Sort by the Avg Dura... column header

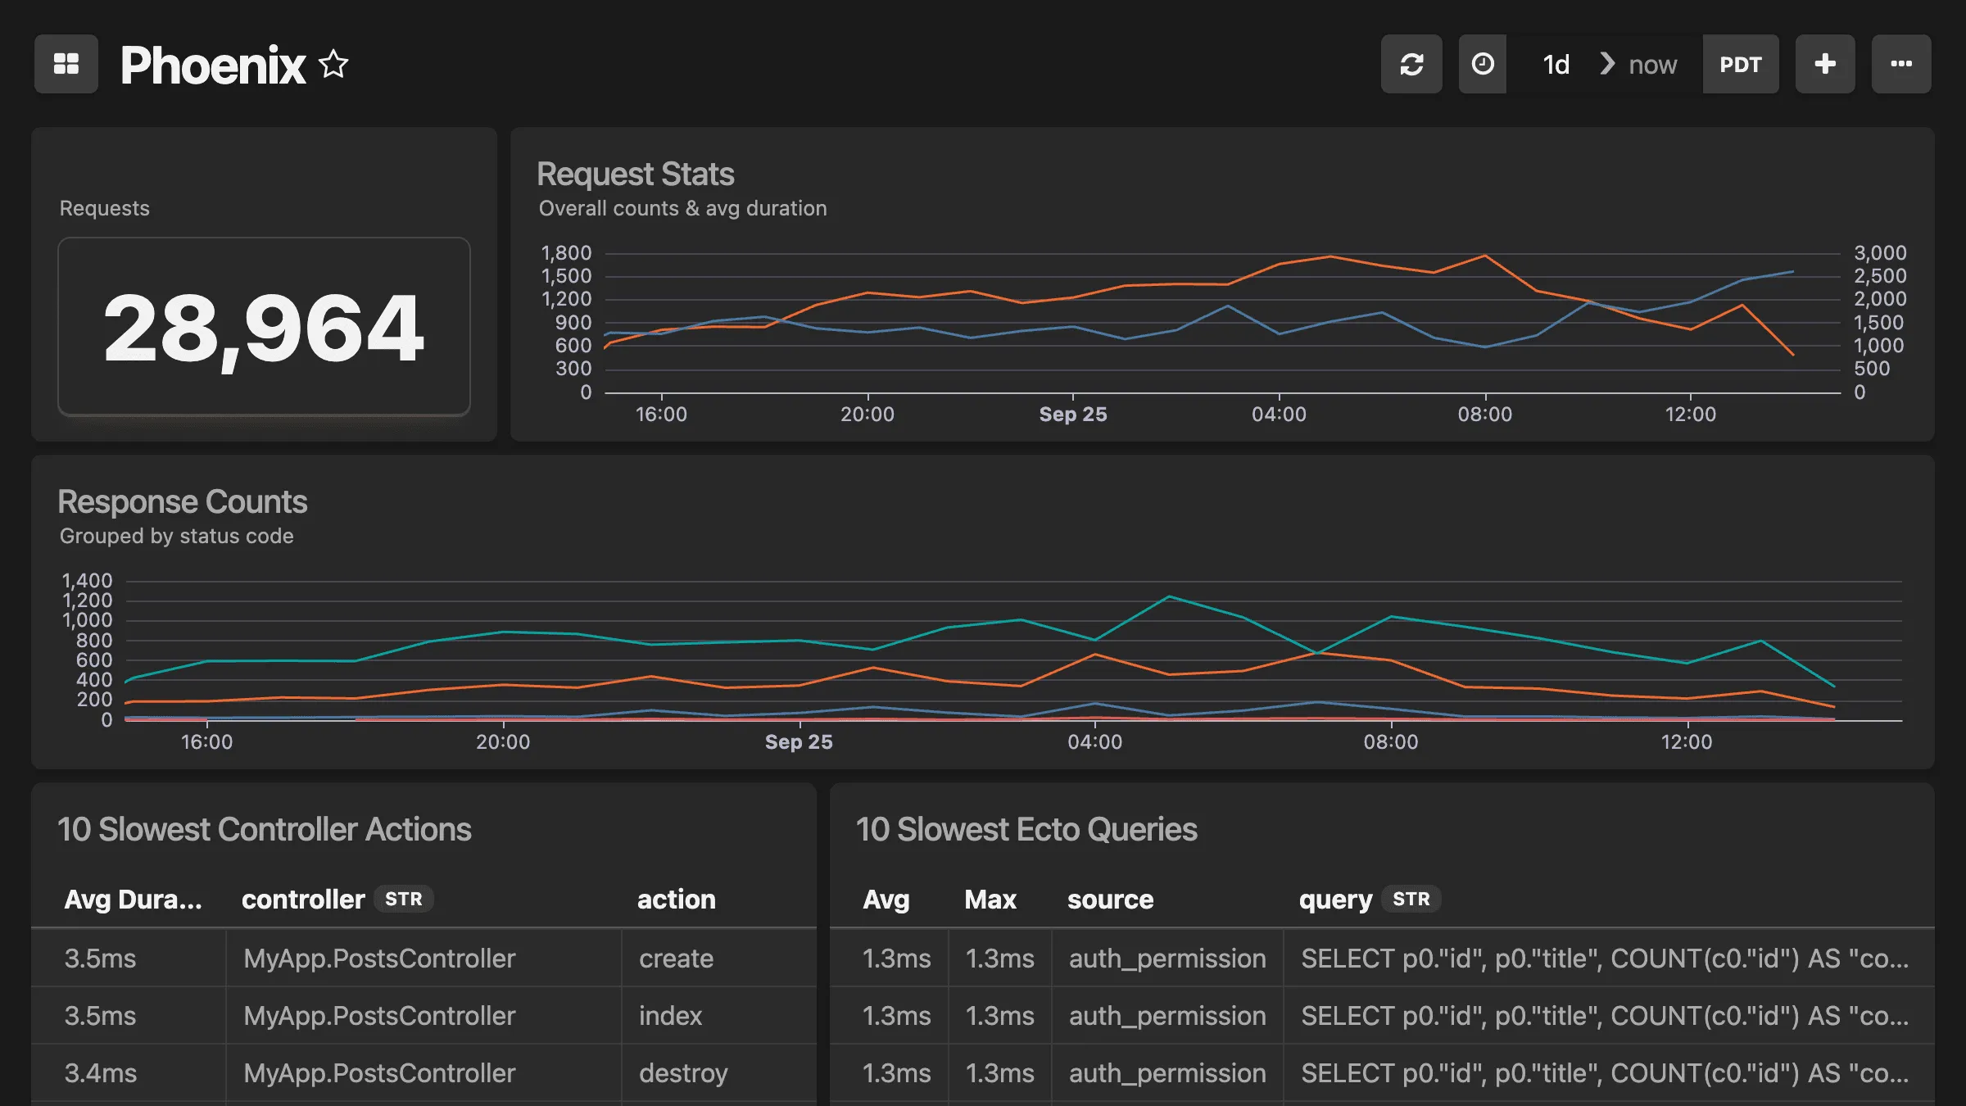[x=134, y=899]
